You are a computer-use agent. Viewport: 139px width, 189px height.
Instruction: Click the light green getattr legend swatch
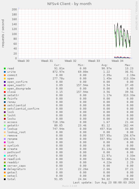pyautogui.click(x=5, y=126)
